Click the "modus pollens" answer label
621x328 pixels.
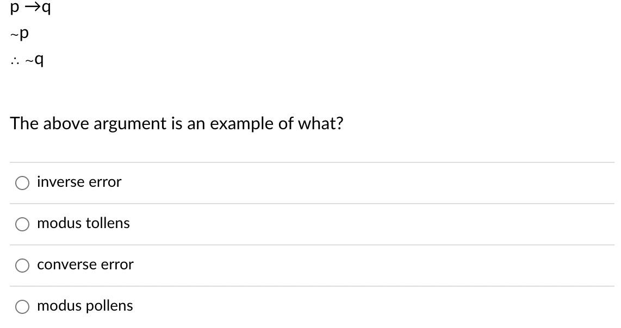pos(84,306)
